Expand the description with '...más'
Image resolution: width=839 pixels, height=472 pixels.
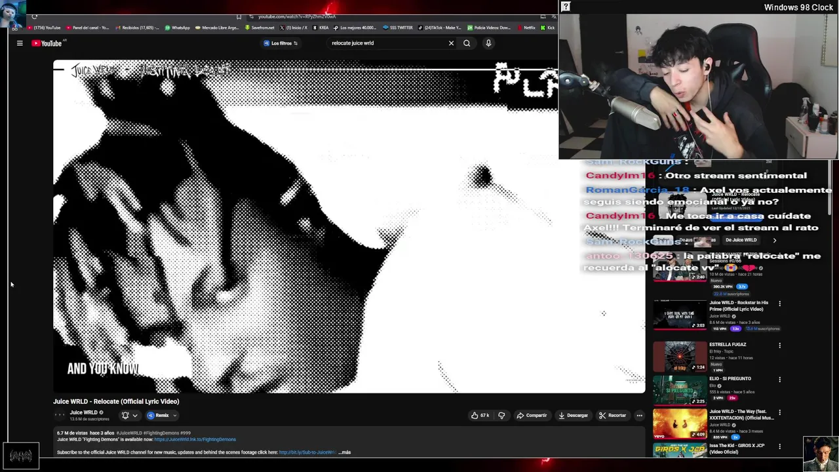coord(345,452)
